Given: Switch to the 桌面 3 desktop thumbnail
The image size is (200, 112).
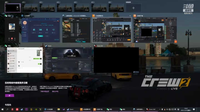Looking at the screenshot, I should tap(47, 8).
